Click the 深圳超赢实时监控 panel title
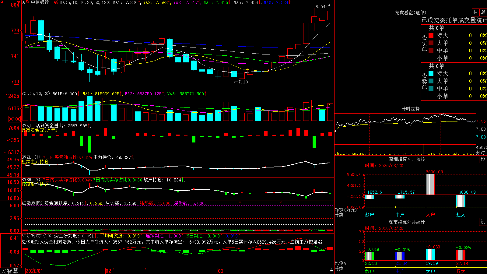This screenshot has width=487, height=274. click(x=407, y=159)
